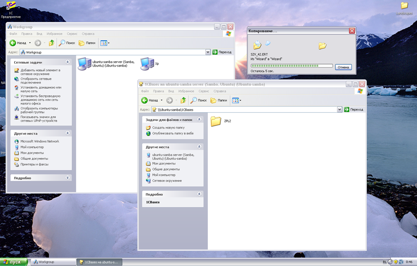The image size is (417, 266).
Task: Open Файл menu in Workgroup window
Action: [x=13, y=34]
